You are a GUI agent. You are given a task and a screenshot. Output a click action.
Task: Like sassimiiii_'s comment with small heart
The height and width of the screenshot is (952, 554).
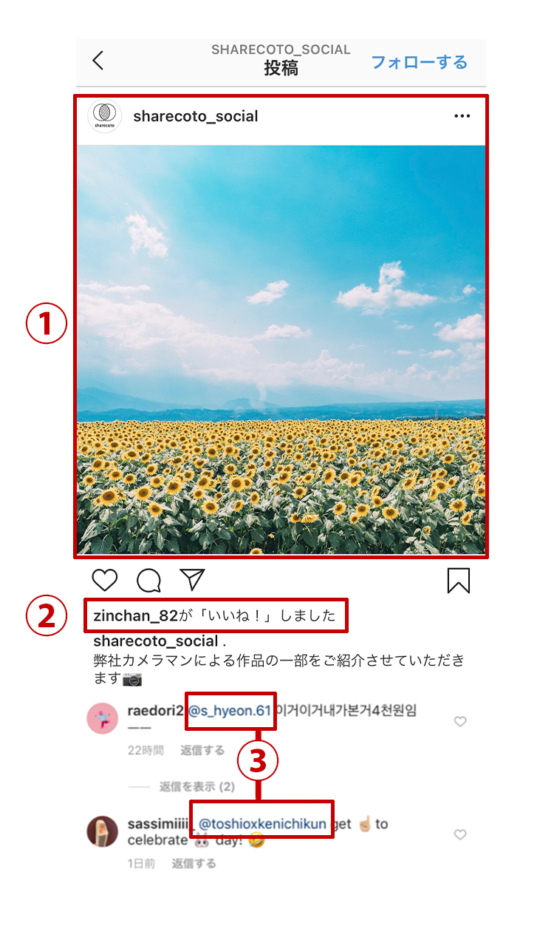pyautogui.click(x=460, y=834)
